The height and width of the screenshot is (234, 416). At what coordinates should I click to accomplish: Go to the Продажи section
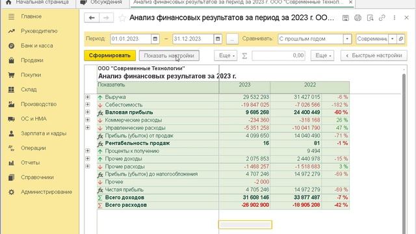tap(32, 60)
